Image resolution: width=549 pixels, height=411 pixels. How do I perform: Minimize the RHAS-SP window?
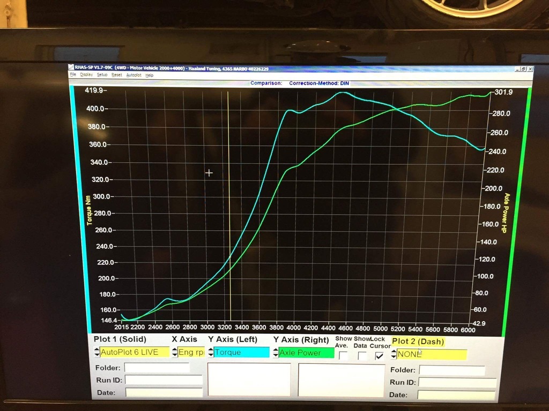pos(517,69)
